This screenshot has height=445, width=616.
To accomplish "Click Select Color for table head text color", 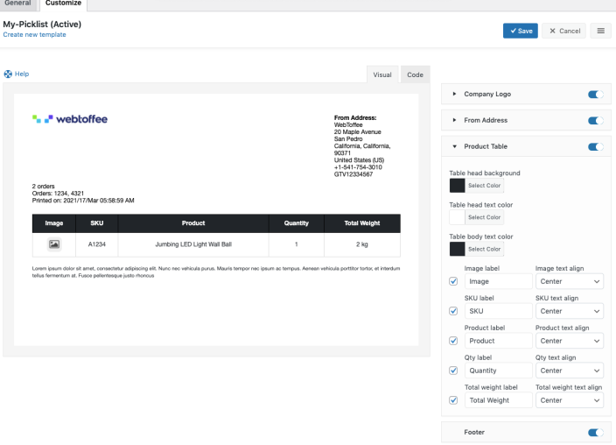I will pyautogui.click(x=484, y=217).
